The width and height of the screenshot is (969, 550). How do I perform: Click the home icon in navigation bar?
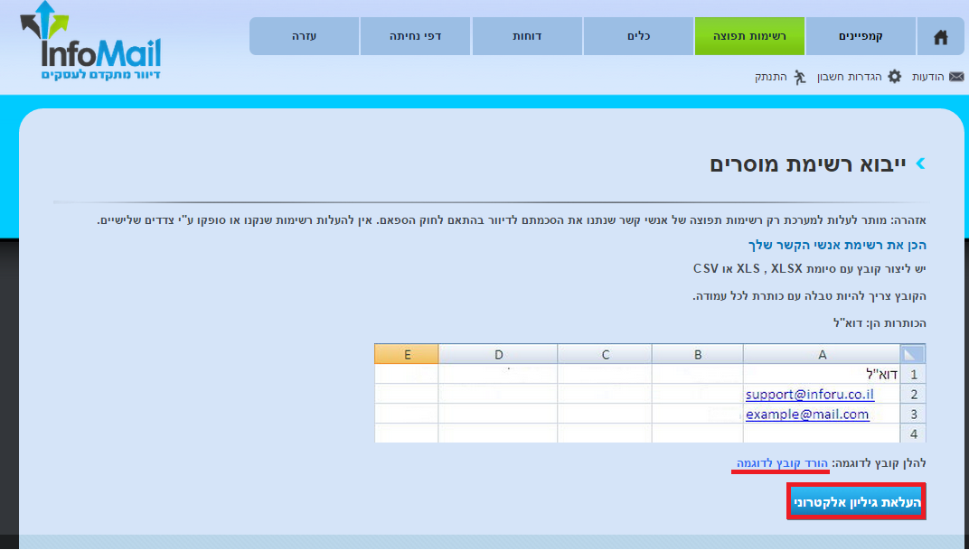pyautogui.click(x=940, y=37)
